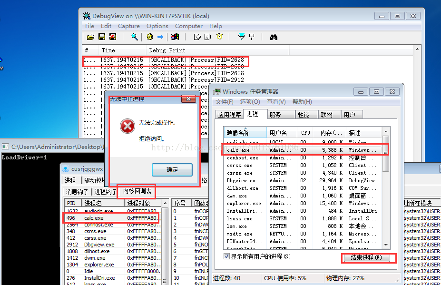This screenshot has width=441, height=285.
Task: Select PID 496 calc.exe row in cusrjgggwx list
Action: coord(113,218)
